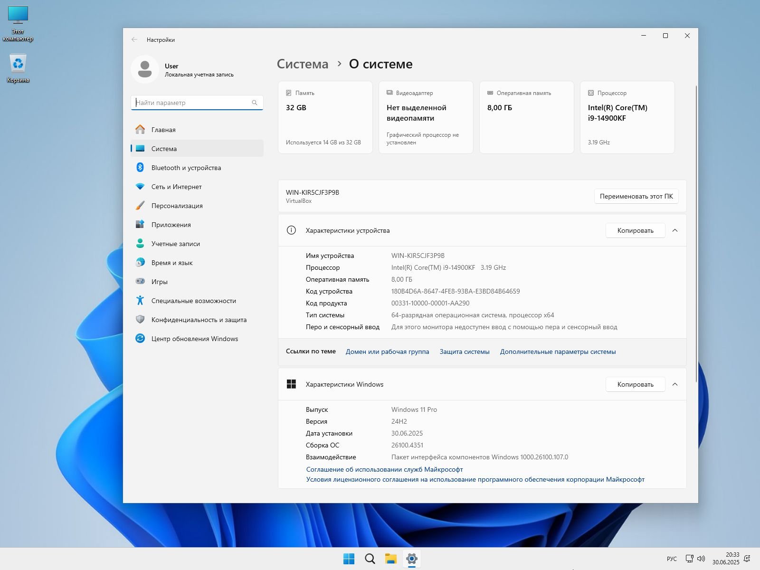This screenshot has width=760, height=570.
Task: Copy Windows specifications with Копировать
Action: (635, 384)
